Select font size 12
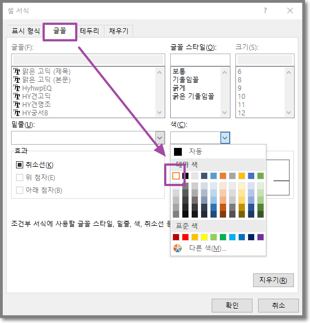This screenshot has height=323, width=310. pos(241,113)
